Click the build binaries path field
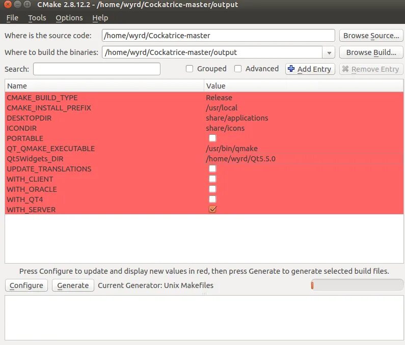 (212, 52)
